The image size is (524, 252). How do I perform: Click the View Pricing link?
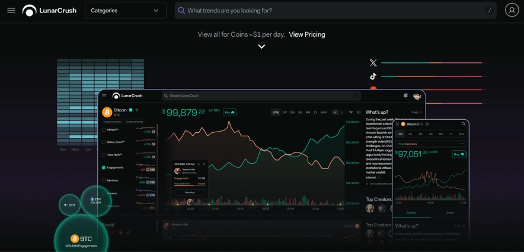[x=306, y=34]
